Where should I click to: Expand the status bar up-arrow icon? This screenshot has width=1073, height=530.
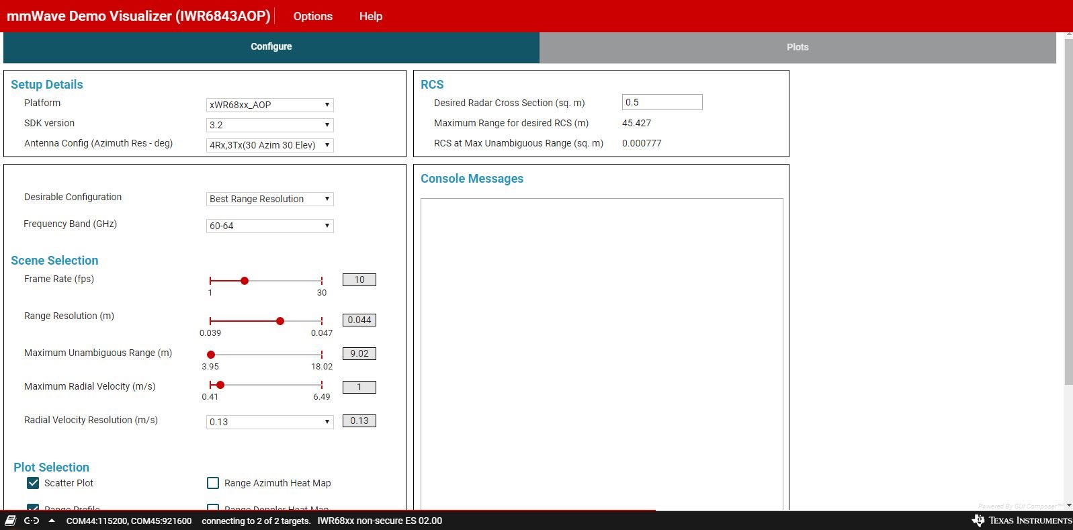[x=52, y=521]
